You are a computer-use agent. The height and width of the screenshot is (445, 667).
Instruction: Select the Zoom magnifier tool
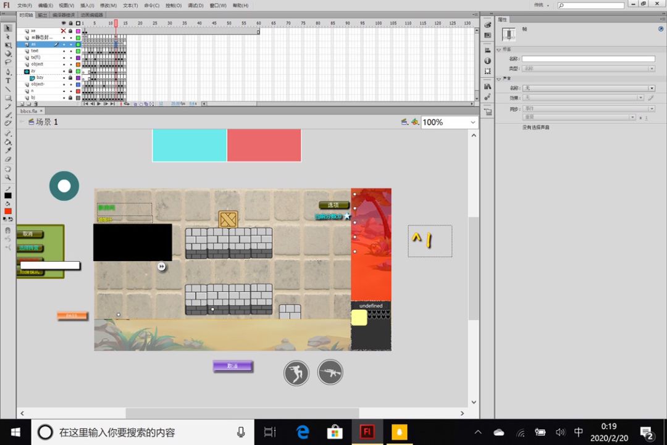(8, 177)
